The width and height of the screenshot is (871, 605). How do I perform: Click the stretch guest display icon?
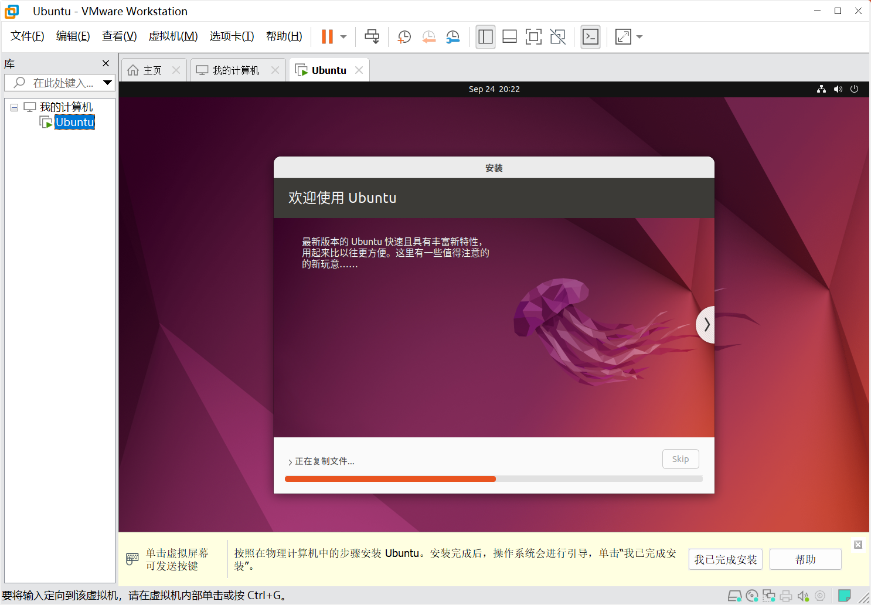[623, 37]
